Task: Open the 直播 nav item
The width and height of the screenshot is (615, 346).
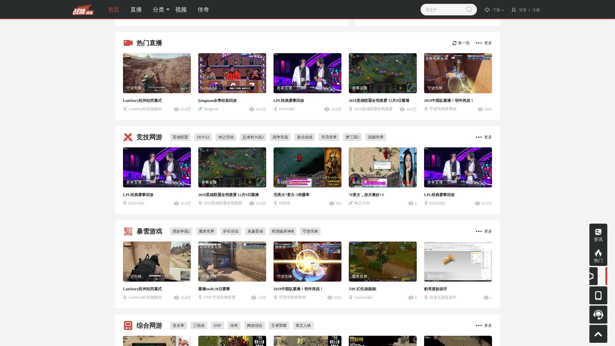Action: click(136, 10)
